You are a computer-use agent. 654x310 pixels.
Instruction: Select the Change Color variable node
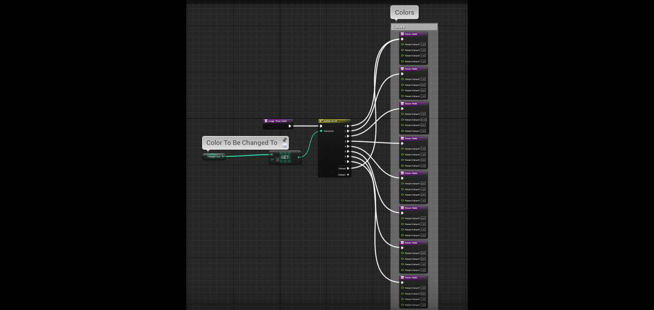pyautogui.click(x=214, y=157)
